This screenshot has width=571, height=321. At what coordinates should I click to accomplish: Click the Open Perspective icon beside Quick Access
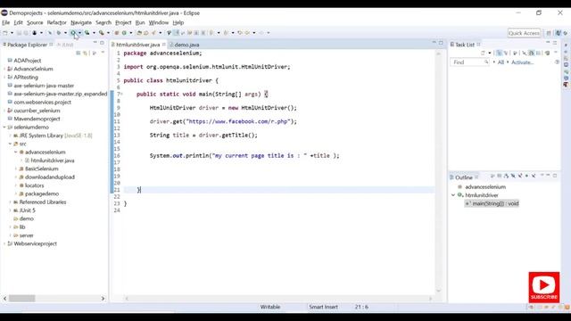click(x=549, y=33)
